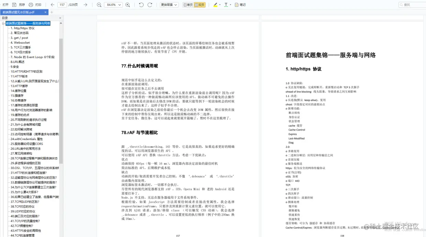Rotate the page counterclockwise
The width and height of the screenshot is (426, 237).
point(141,5)
